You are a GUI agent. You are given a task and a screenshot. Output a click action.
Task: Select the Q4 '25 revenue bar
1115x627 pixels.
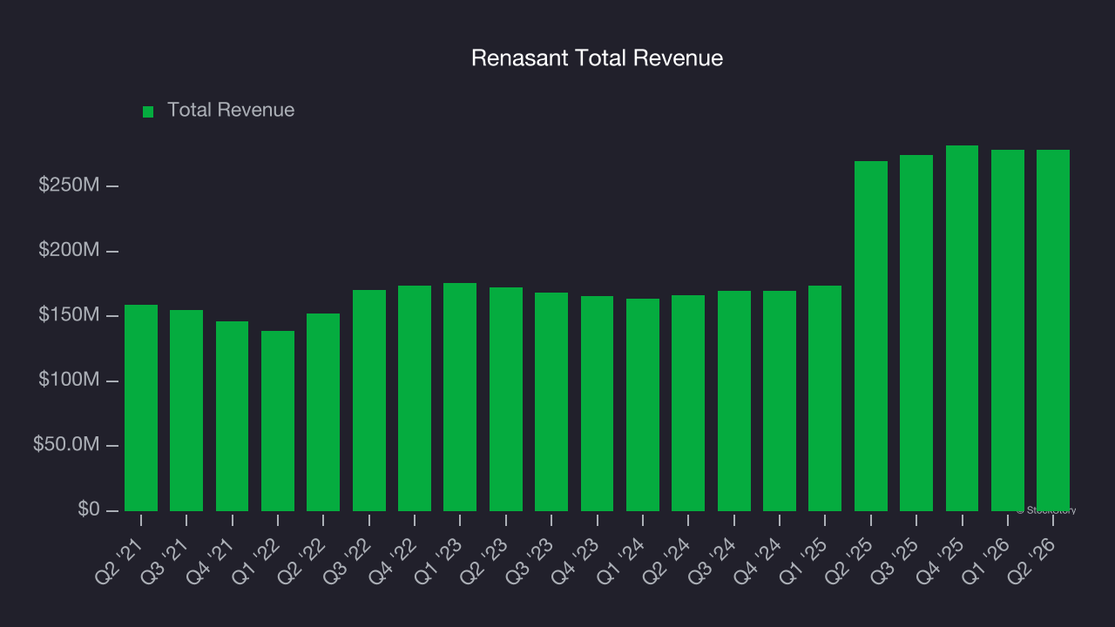[x=963, y=328]
